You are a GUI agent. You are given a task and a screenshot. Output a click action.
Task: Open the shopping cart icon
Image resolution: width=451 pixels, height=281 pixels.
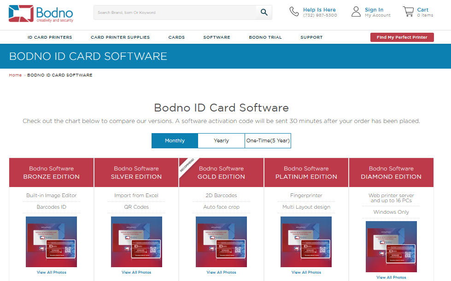click(x=408, y=12)
